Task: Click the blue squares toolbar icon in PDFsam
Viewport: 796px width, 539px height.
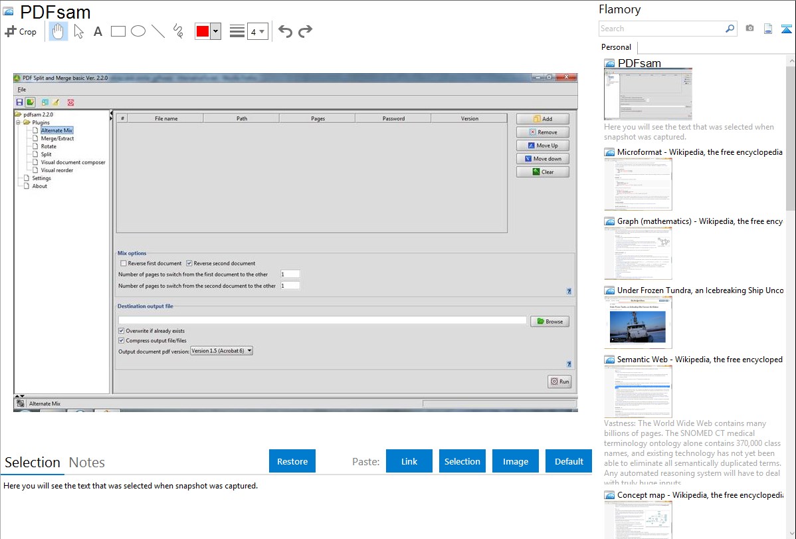Action: point(45,102)
